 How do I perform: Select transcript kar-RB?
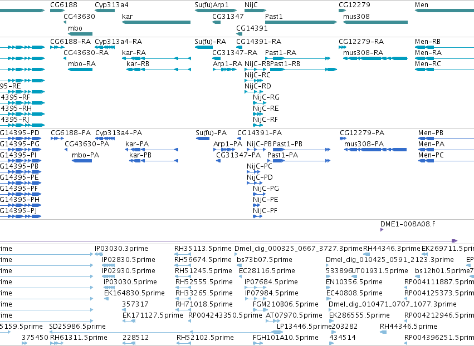(138, 64)
